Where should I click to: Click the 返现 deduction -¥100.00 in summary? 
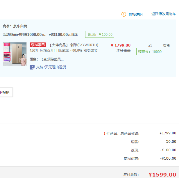168,150
